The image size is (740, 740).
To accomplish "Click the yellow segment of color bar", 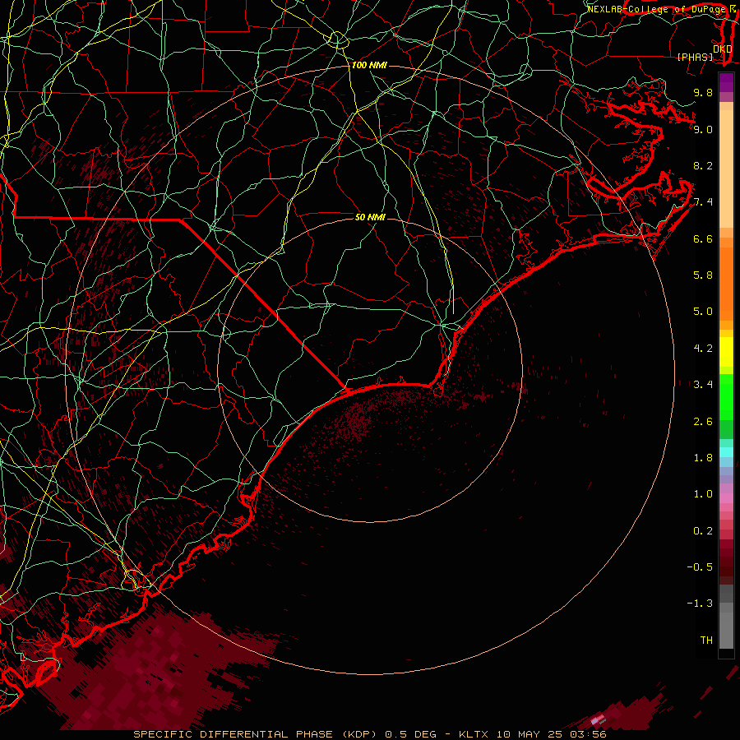I will pyautogui.click(x=726, y=352).
